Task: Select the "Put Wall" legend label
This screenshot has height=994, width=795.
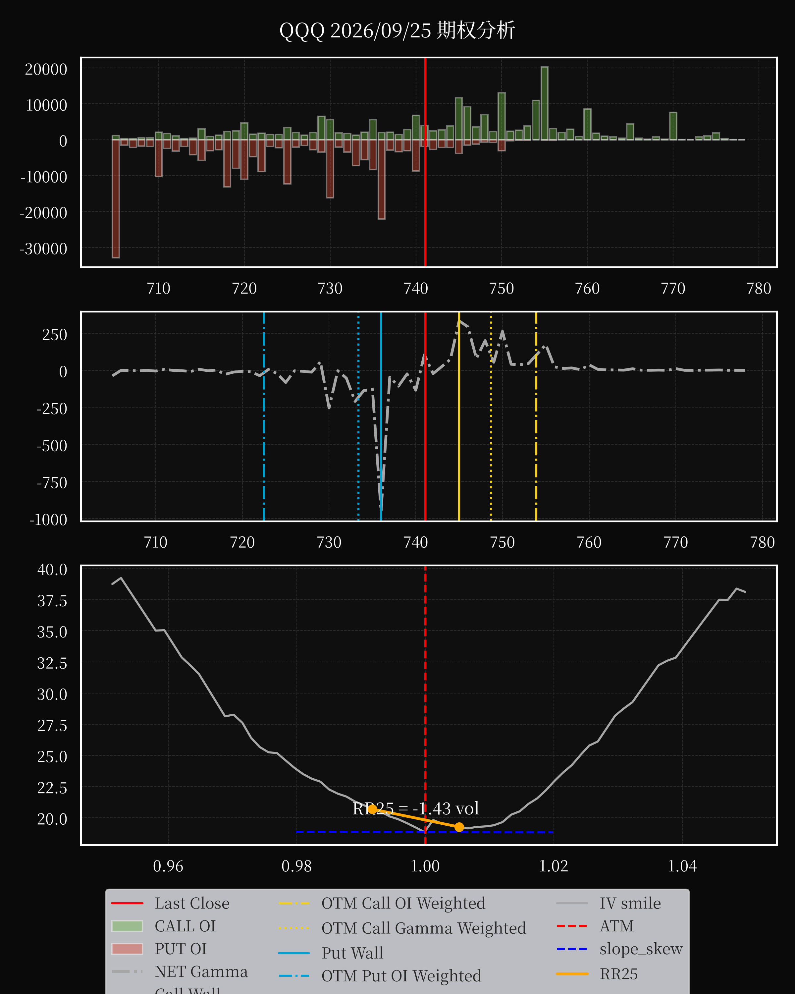Action: click(x=352, y=953)
